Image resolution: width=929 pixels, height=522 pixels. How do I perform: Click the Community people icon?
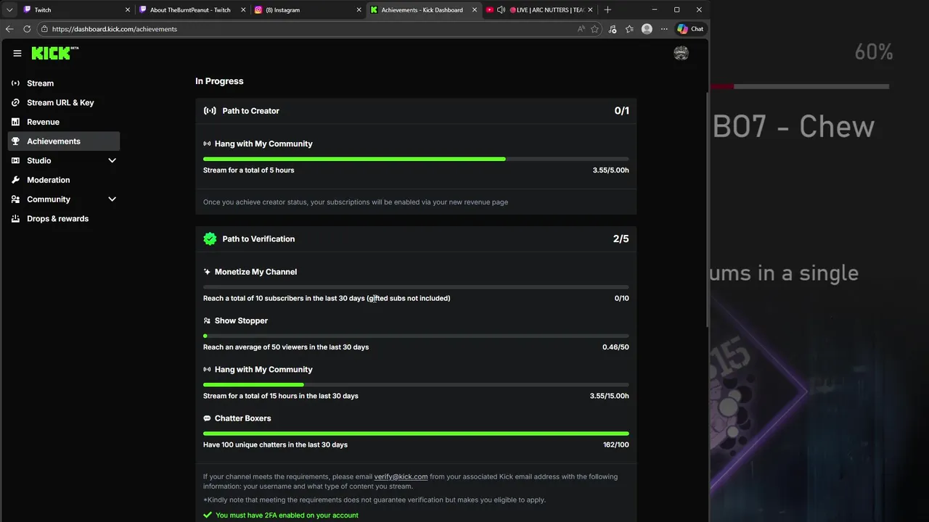click(x=16, y=199)
